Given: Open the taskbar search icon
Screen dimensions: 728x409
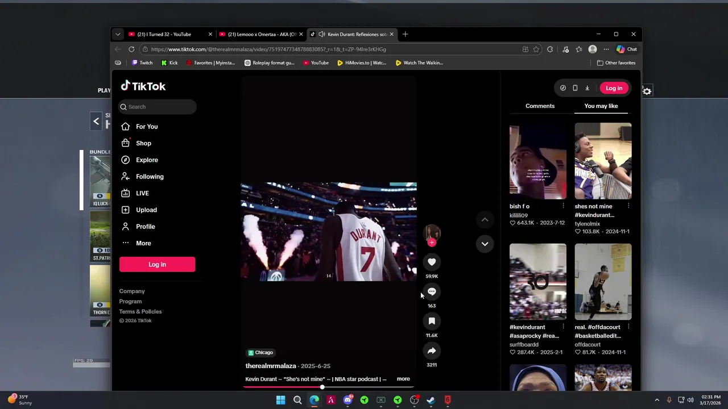Looking at the screenshot, I should pos(297,400).
